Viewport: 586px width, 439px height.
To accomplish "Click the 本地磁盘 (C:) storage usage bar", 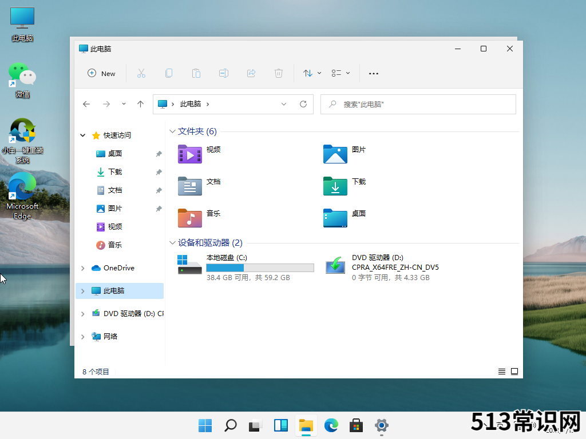I will (260, 268).
